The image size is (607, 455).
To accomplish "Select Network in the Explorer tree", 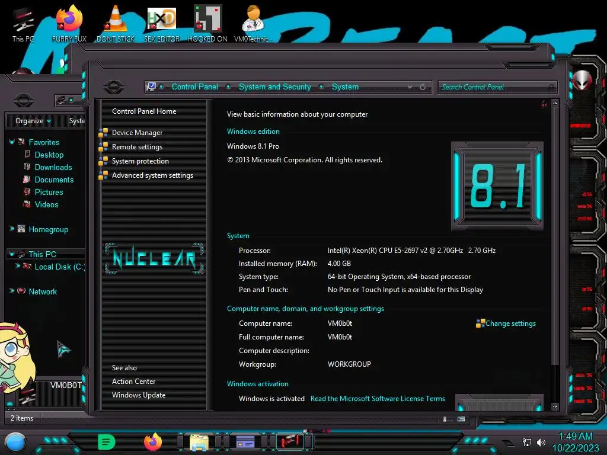I will pos(43,291).
